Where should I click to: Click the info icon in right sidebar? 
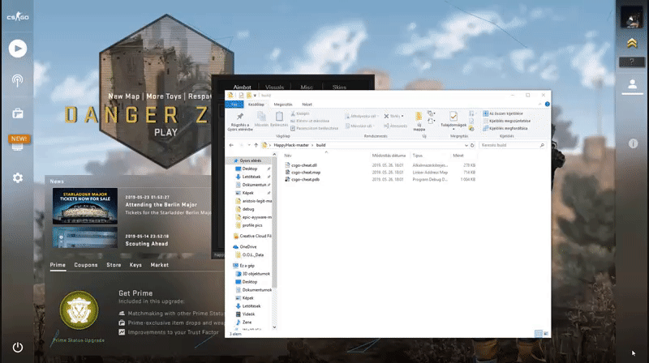[633, 143]
